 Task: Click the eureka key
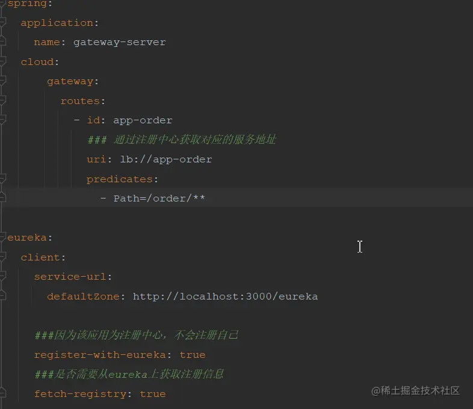[27, 238]
